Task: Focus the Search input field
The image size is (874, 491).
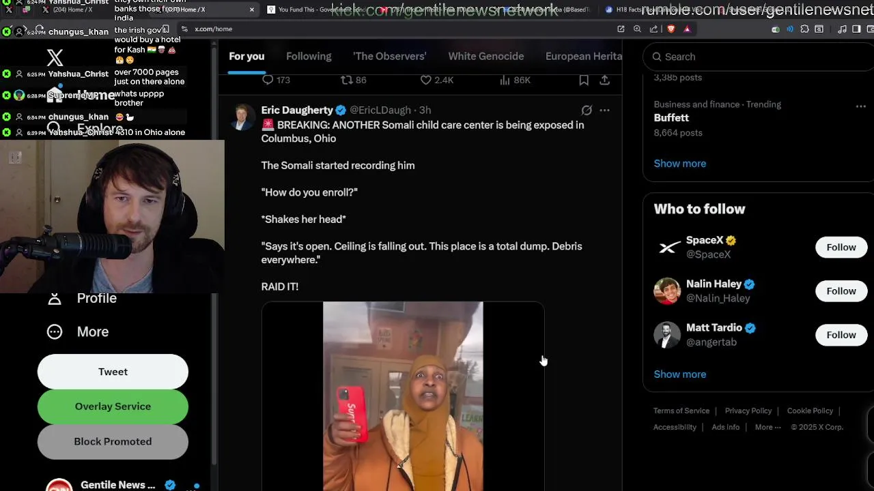Action: tap(758, 57)
